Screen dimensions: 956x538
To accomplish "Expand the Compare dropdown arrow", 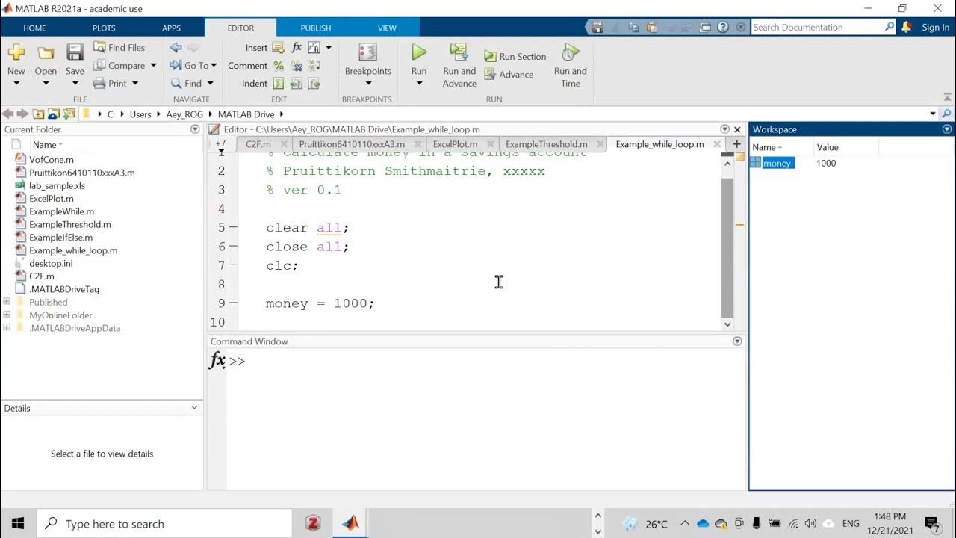I will point(153,65).
